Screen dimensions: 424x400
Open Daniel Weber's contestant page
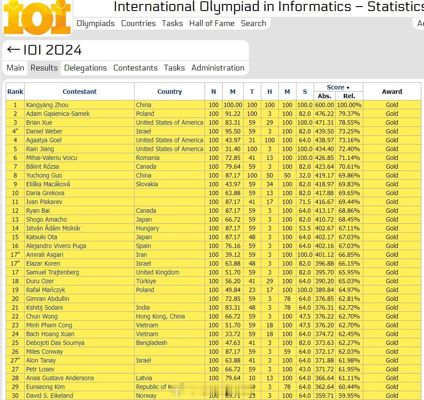pyautogui.click(x=44, y=131)
